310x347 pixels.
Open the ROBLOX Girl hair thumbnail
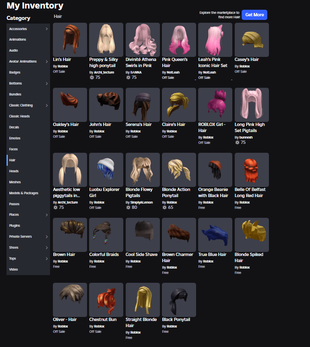coord(215,104)
